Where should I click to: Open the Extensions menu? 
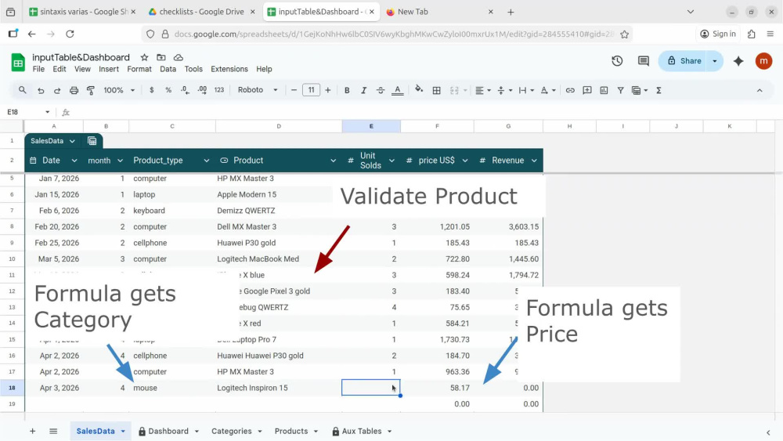tap(229, 69)
